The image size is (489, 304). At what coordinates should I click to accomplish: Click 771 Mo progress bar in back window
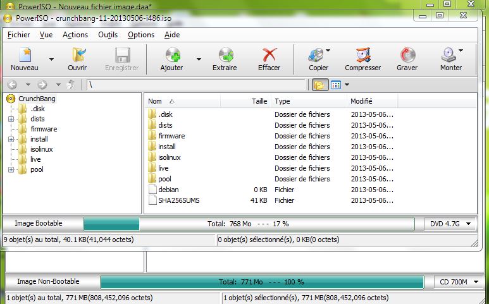[262, 283]
